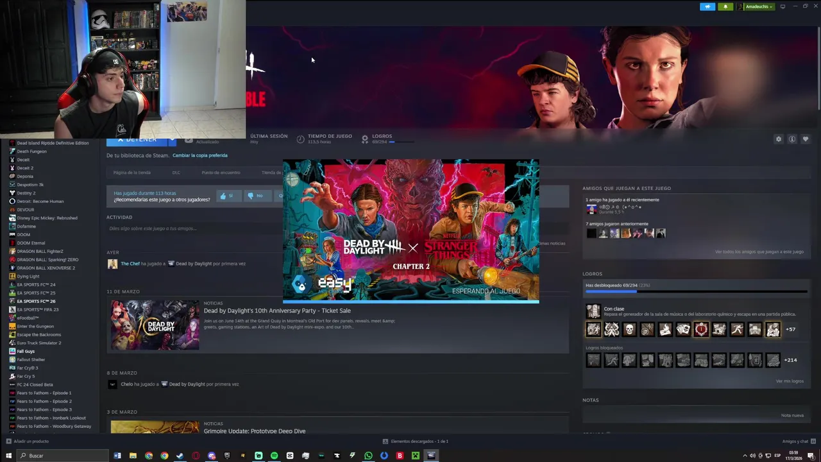Select Enter the Gungeon in library
This screenshot has height=462, width=821.
tap(35, 327)
